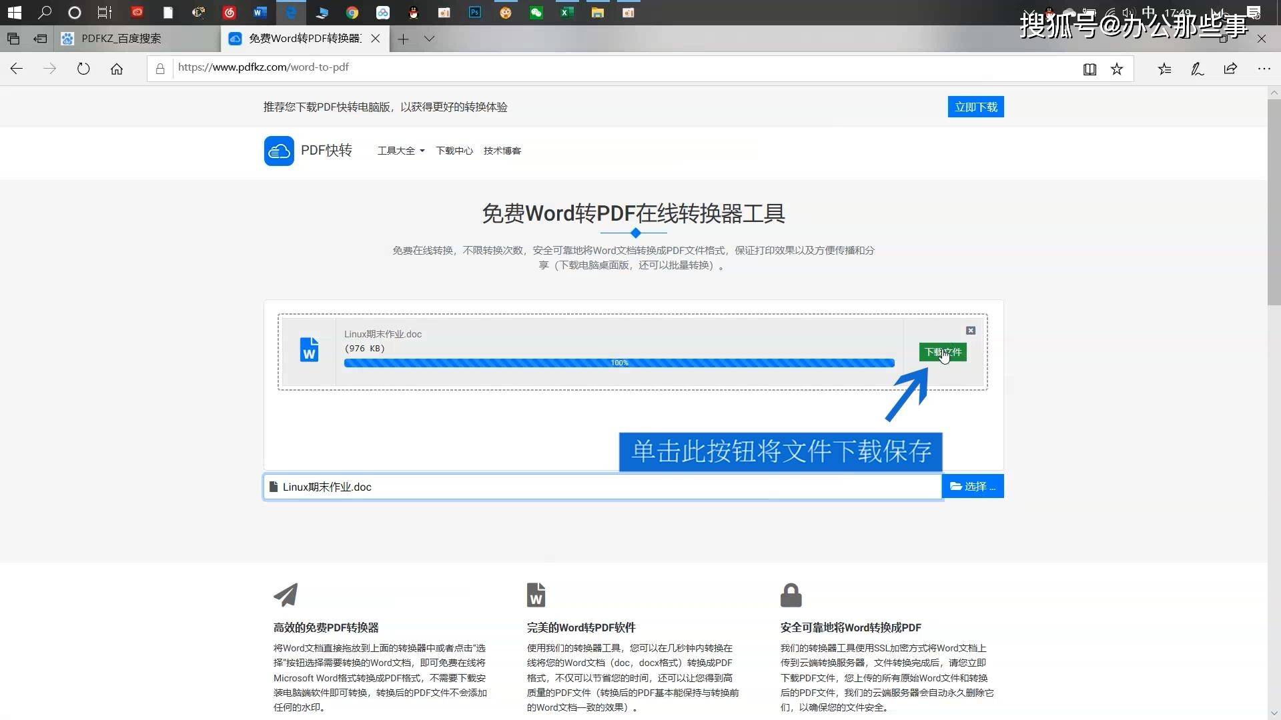The width and height of the screenshot is (1281, 720).
Task: Click heading 完美的Word转PDF软件
Action: (x=581, y=627)
